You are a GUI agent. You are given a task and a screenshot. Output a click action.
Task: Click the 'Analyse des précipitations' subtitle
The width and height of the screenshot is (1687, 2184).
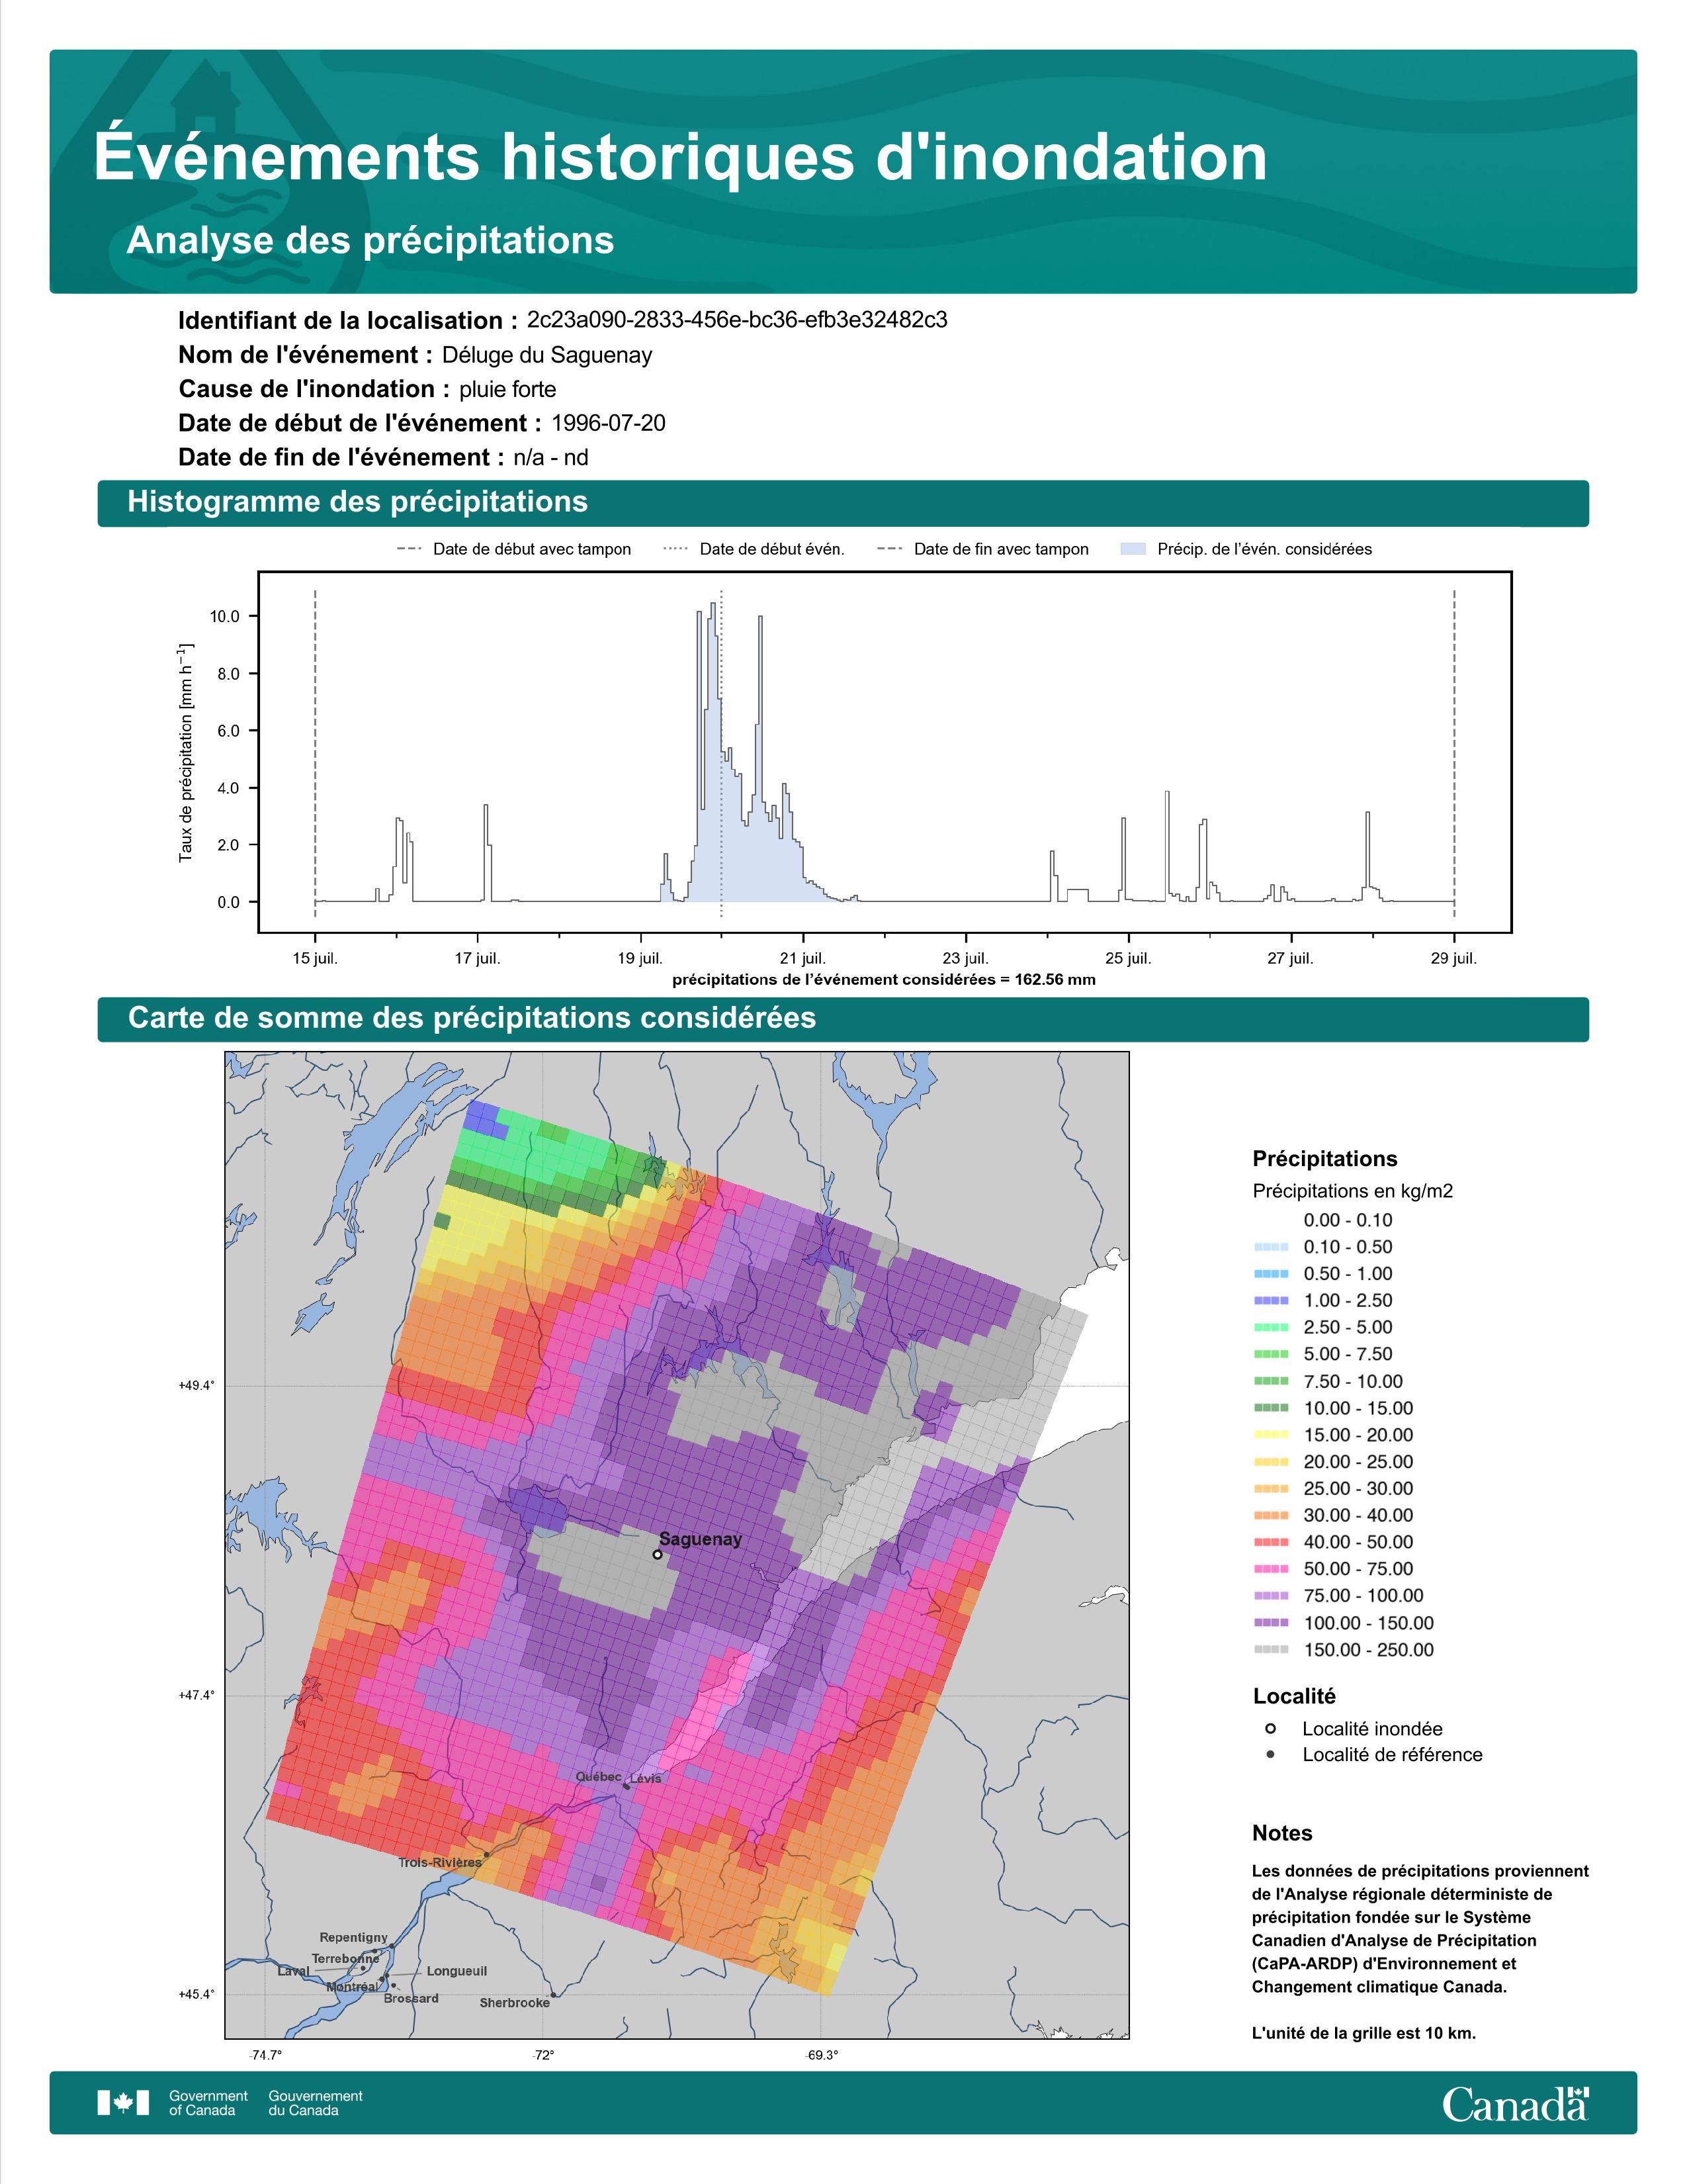tap(370, 241)
